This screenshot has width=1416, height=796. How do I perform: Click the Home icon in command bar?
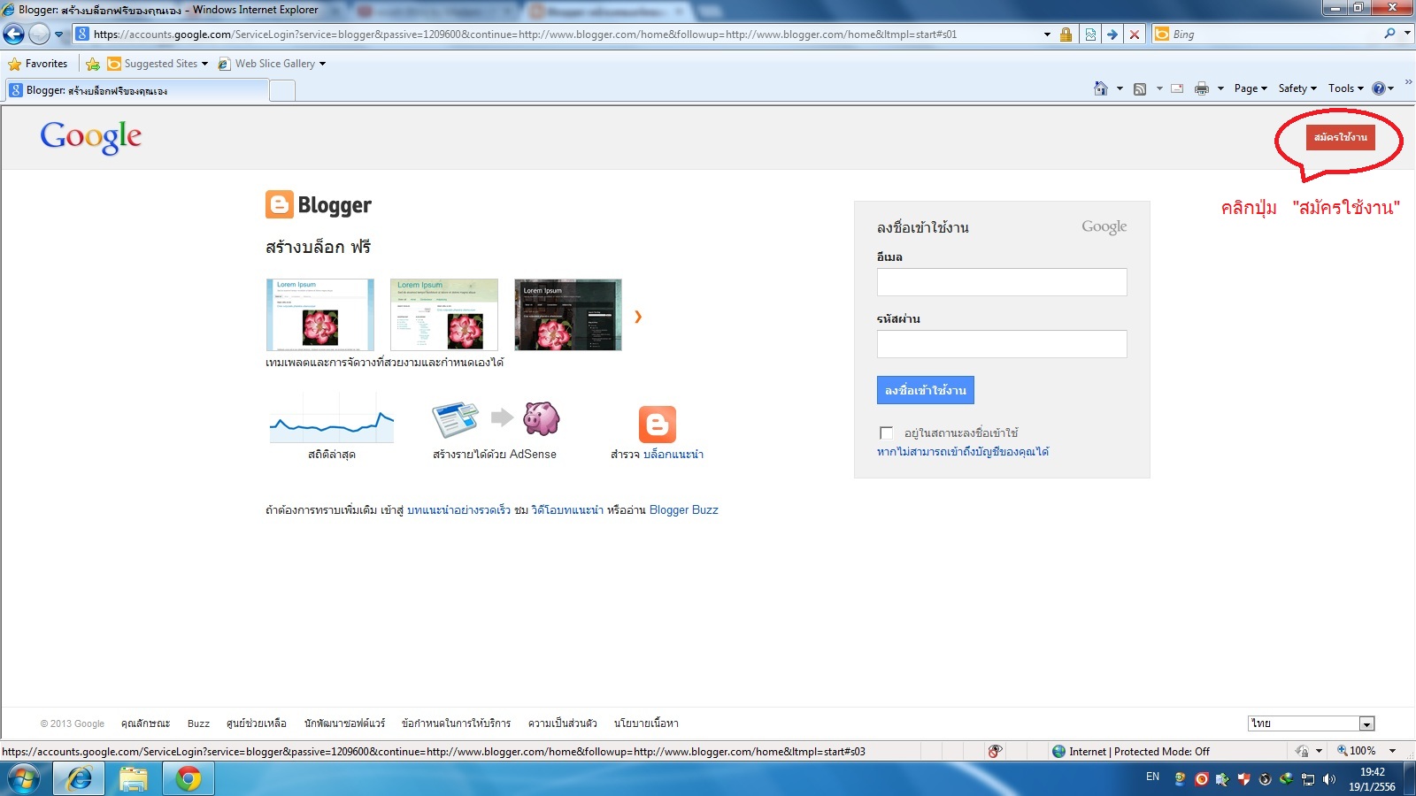coord(1101,88)
